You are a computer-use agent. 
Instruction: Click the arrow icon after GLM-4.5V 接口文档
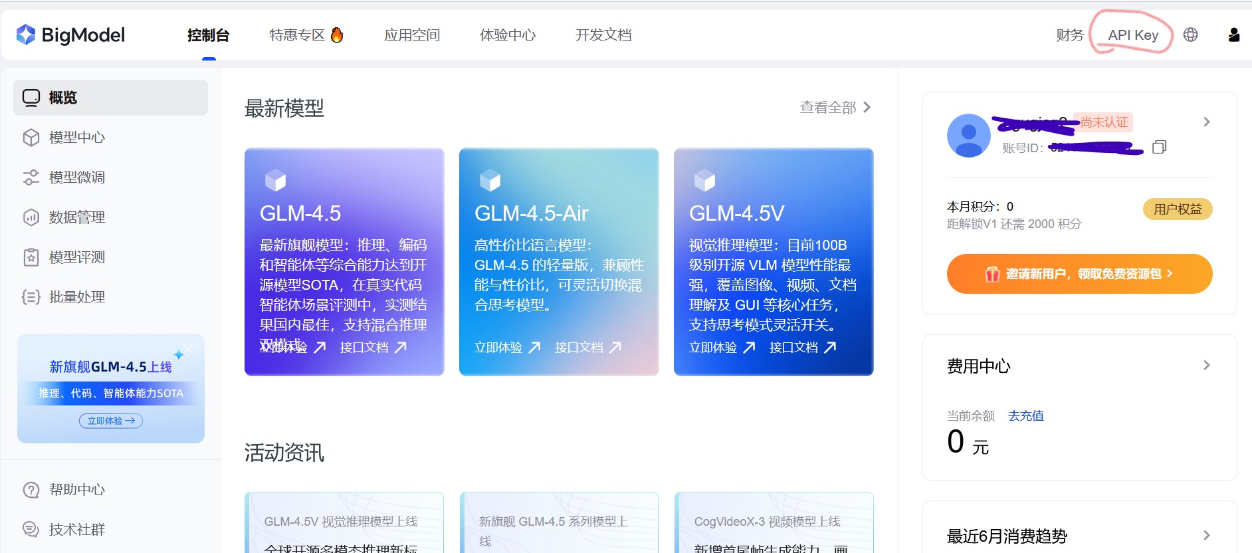[x=830, y=347]
